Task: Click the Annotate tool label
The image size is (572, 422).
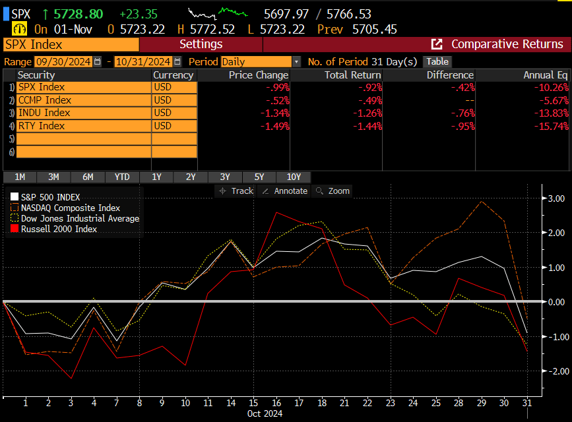Action: [291, 191]
